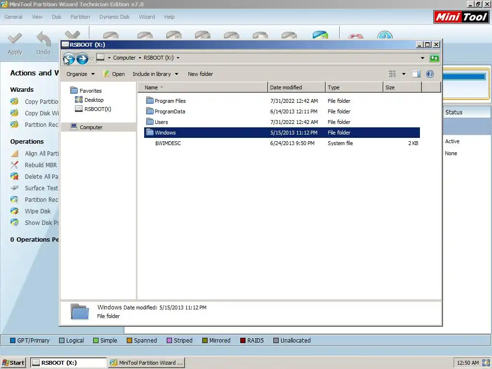Switch to RSBOOT (X:) taskbar button
Image resolution: width=492 pixels, height=369 pixels.
click(68, 363)
